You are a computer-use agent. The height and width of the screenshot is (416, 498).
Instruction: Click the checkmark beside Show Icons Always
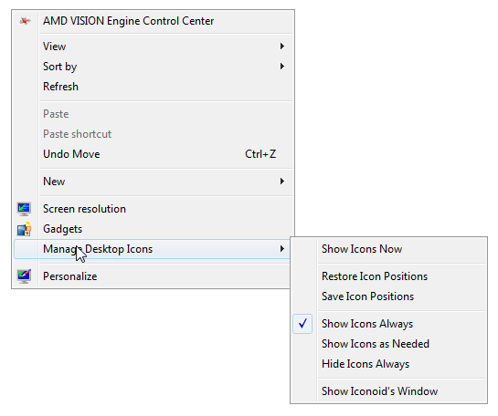coord(302,324)
